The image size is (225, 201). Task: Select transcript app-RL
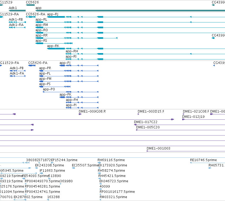[x=130, y=22]
